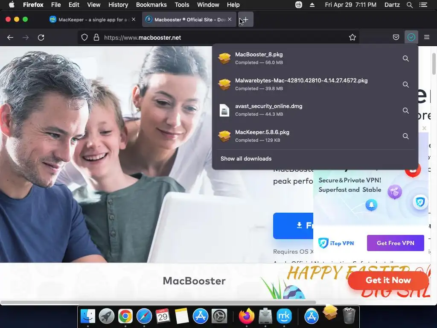
Task: Toggle the Downloads toolbar button
Action: [411, 37]
